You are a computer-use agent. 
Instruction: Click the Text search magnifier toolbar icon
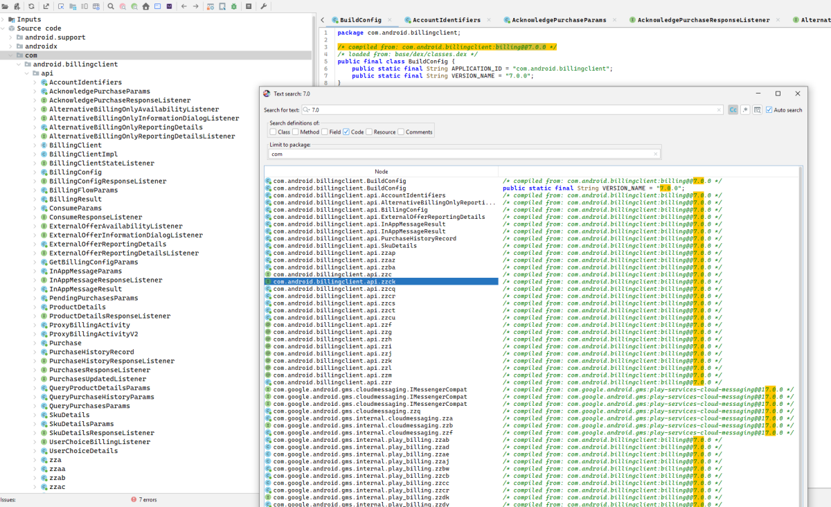(x=111, y=6)
